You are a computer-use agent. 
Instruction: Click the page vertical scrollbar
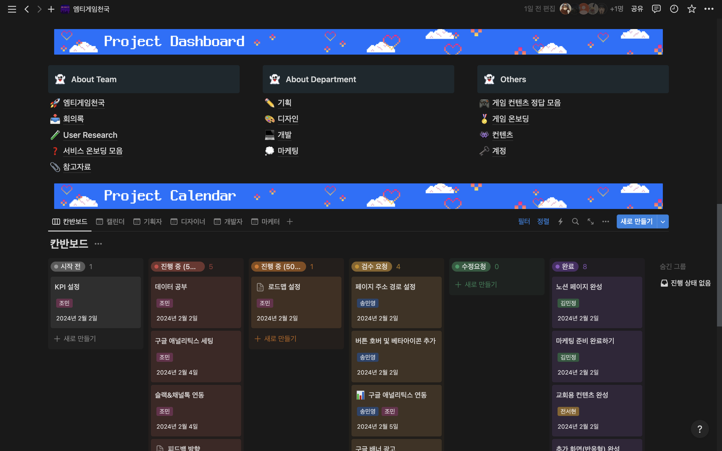click(x=719, y=266)
